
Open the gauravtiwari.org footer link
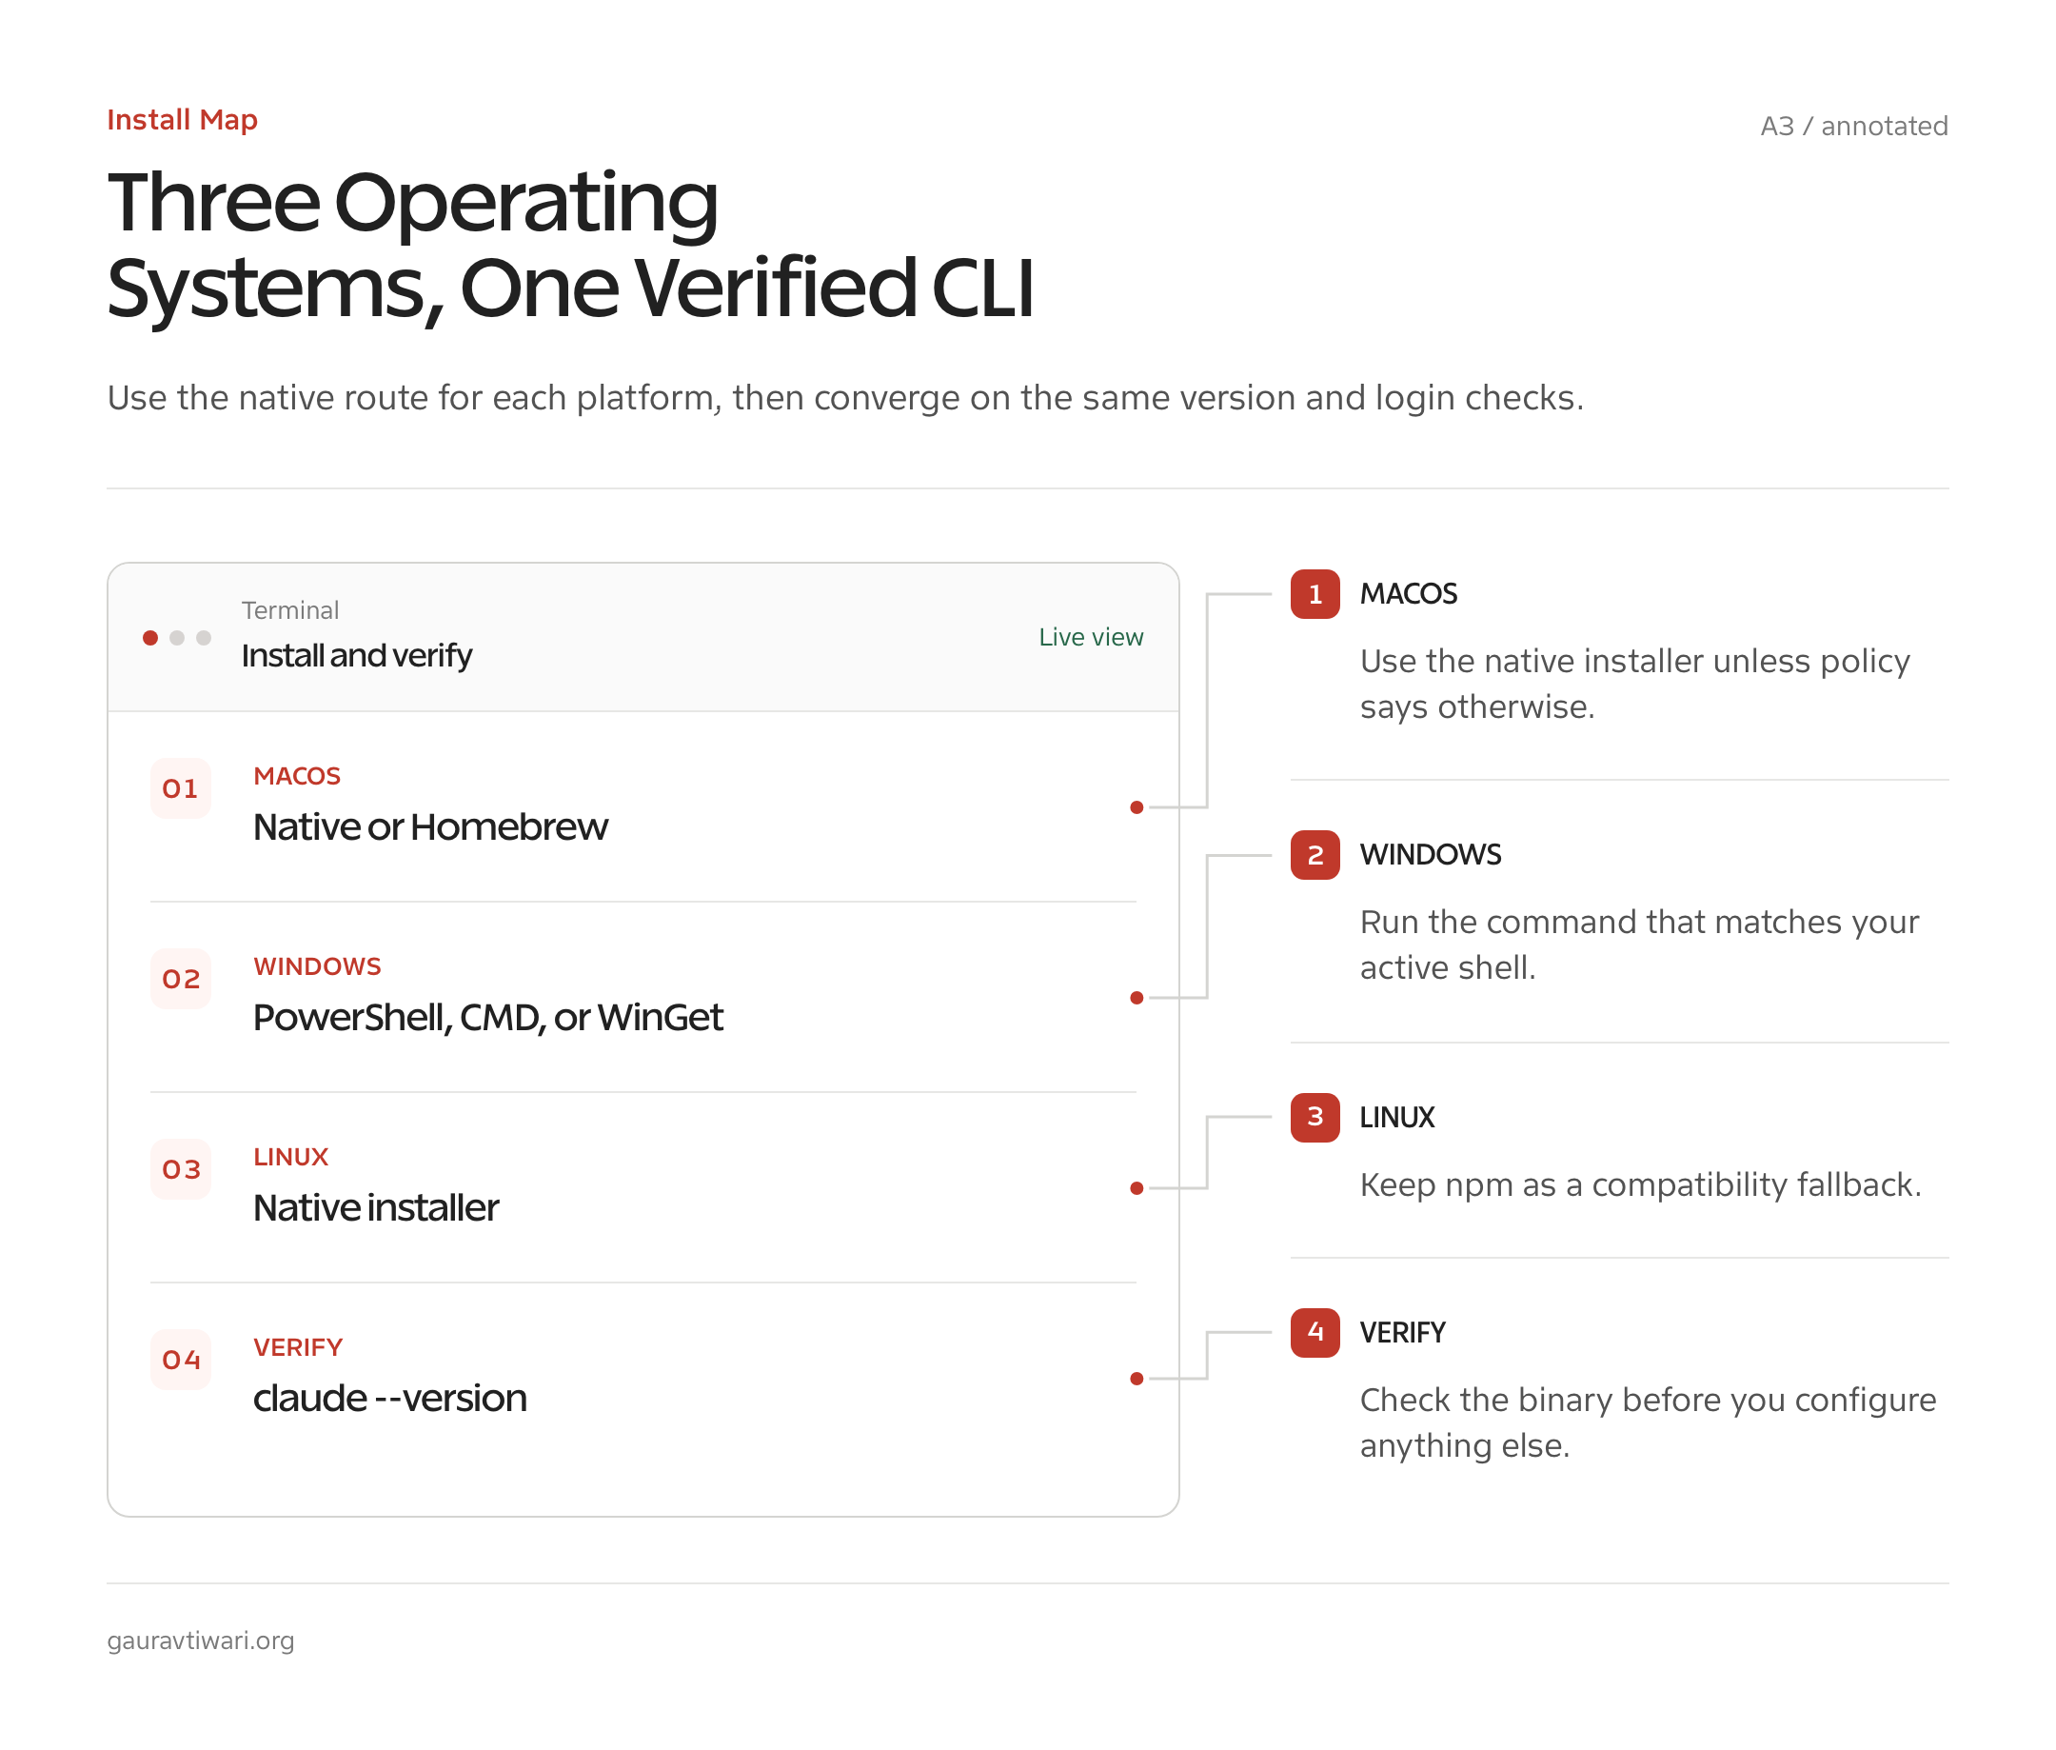pos(200,1641)
